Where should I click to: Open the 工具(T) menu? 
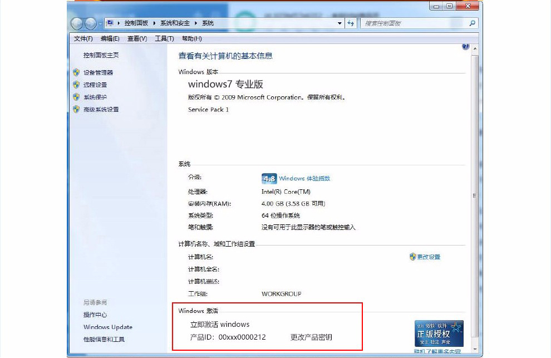[x=164, y=38]
